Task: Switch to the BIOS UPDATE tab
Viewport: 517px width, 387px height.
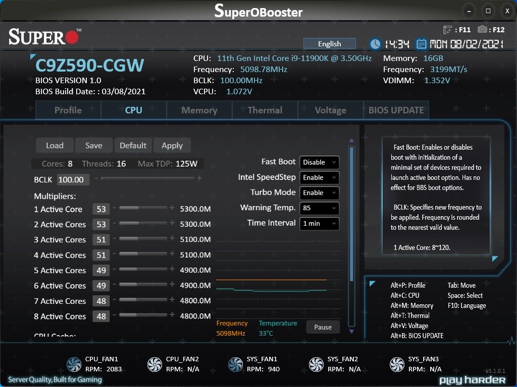Action: pos(396,110)
